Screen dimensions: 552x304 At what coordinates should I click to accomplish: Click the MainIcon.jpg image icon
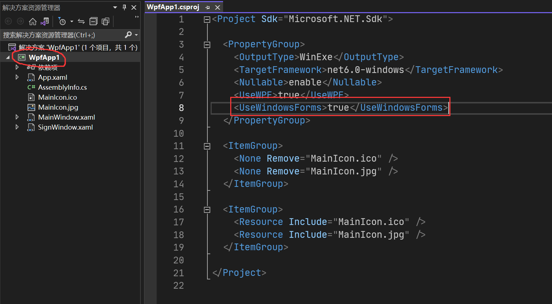pos(31,107)
